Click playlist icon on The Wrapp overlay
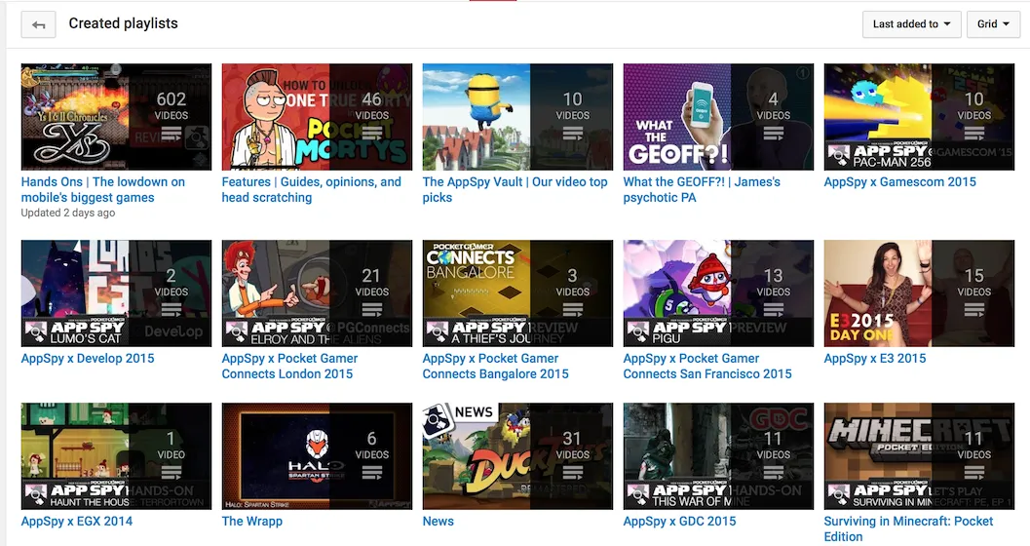Image resolution: width=1030 pixels, height=546 pixels. pos(372,473)
